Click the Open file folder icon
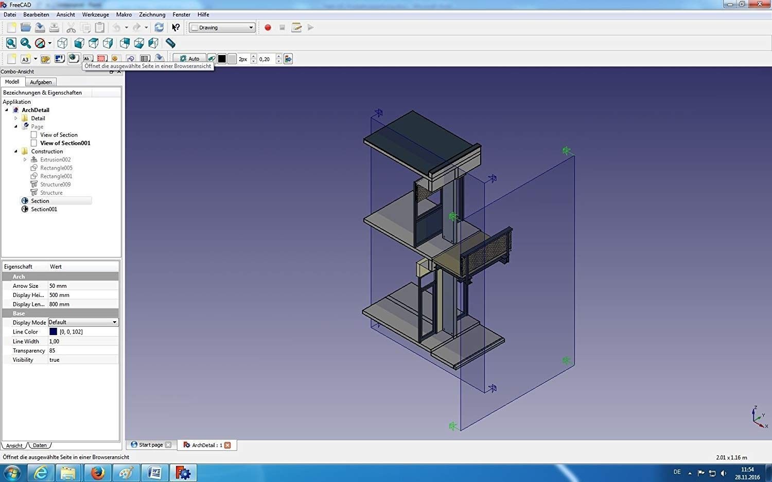Viewport: 772px width, 482px height. 25,28
